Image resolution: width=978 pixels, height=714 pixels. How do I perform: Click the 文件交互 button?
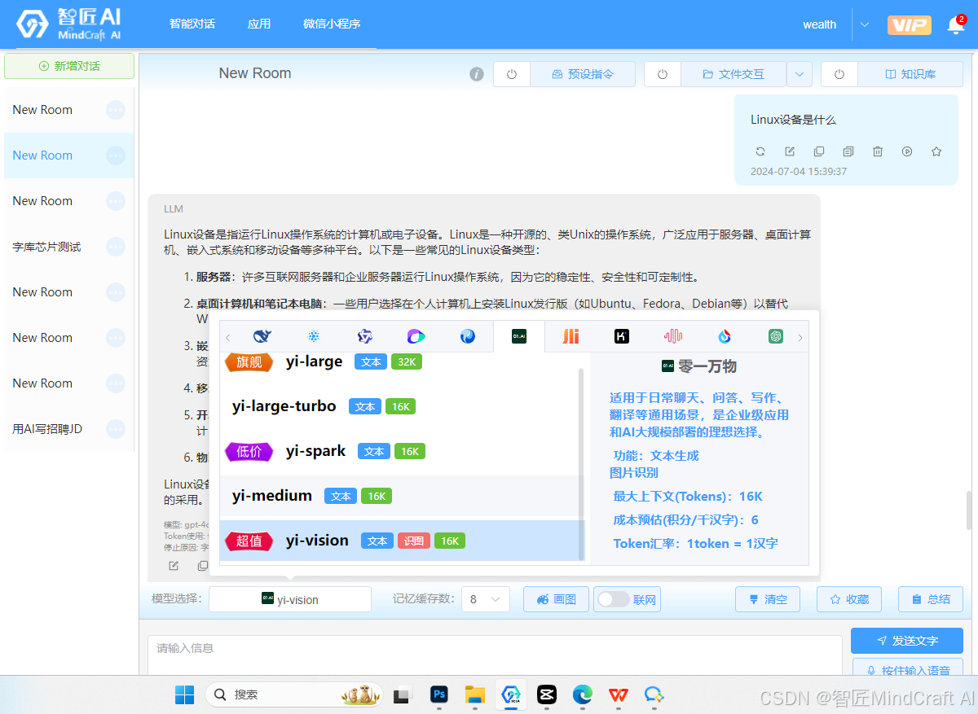click(733, 74)
